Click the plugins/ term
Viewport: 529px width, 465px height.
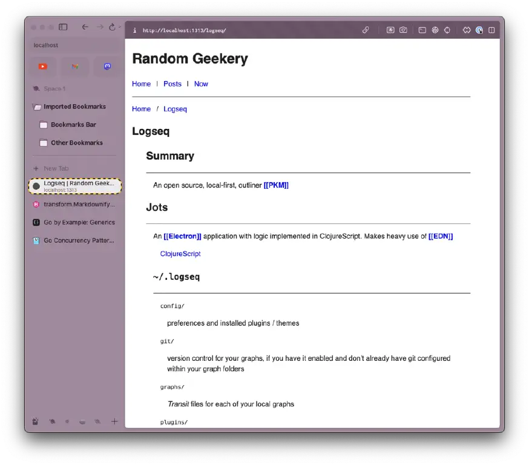[x=174, y=422]
